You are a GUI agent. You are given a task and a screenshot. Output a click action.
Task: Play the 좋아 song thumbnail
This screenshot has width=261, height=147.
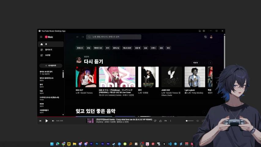click(148, 77)
